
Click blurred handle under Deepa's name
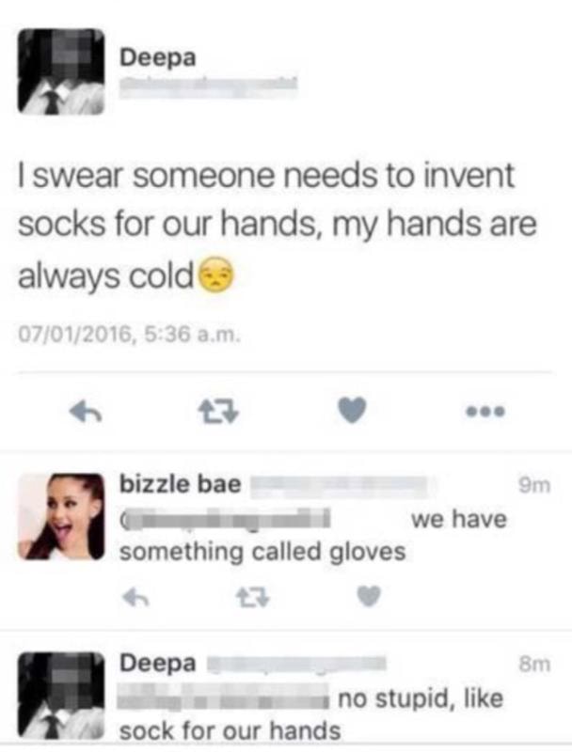(x=208, y=87)
